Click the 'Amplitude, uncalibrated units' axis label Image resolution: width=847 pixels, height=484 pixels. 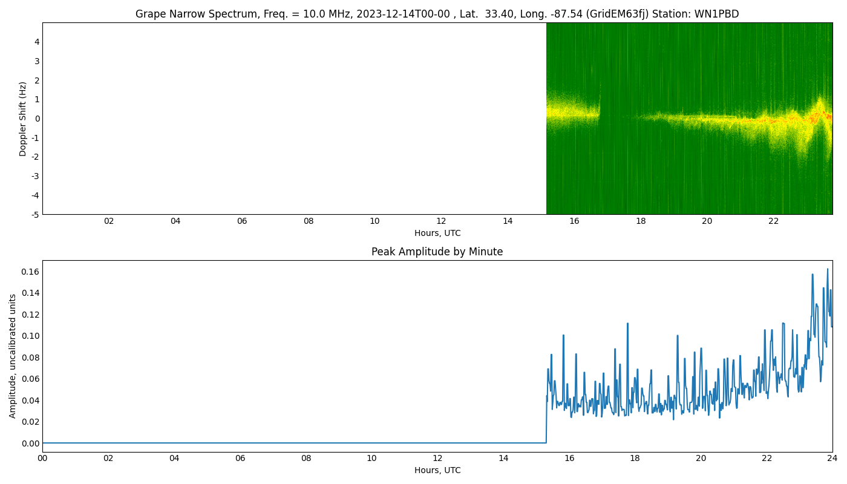tap(13, 356)
